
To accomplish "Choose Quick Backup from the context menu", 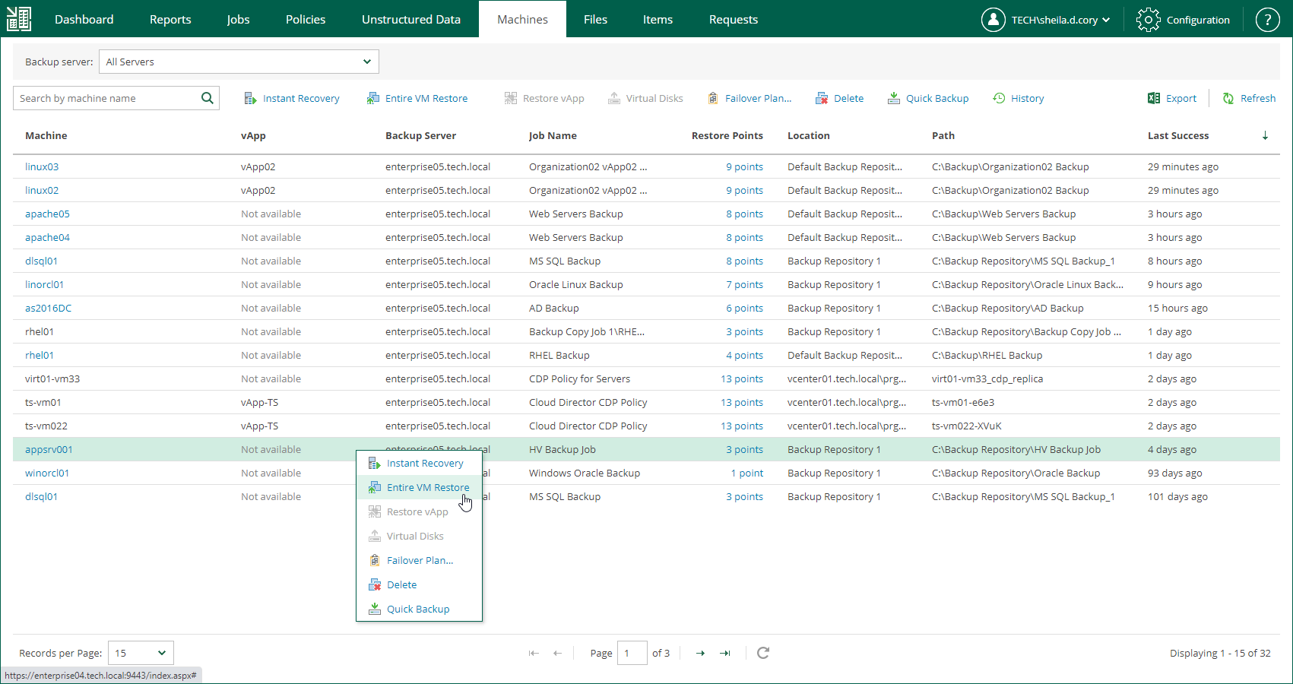I will click(417, 610).
